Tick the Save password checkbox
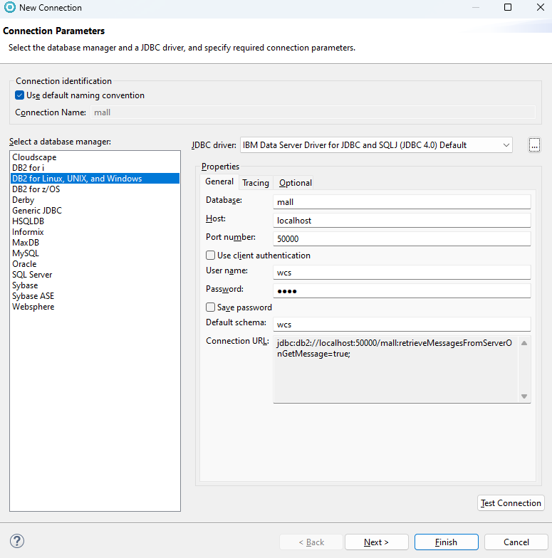Screen dimensions: 552x558 click(211, 307)
